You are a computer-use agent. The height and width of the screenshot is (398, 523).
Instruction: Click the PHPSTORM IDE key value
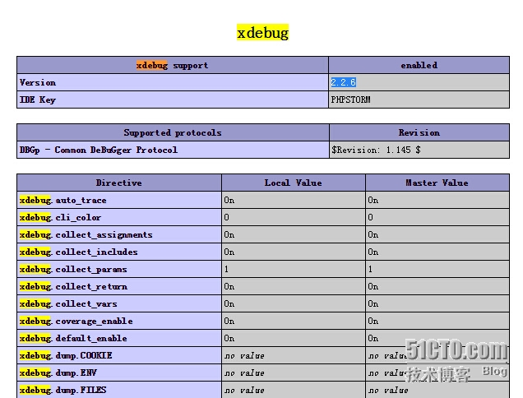(350, 99)
